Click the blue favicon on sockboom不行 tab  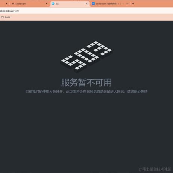(93, 4)
